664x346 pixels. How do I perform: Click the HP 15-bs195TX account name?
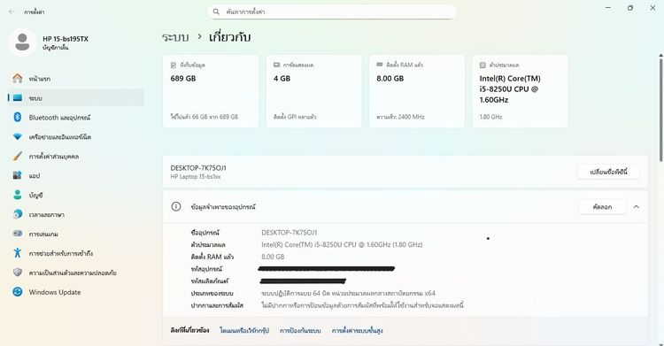[x=66, y=39]
